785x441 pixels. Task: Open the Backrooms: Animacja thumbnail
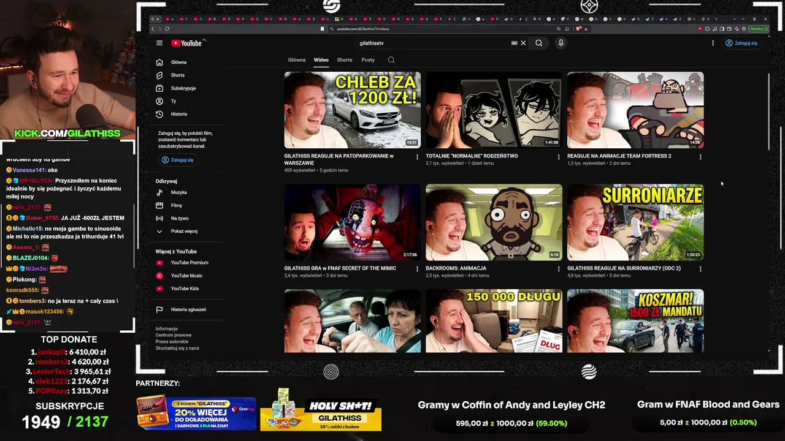[x=494, y=222]
